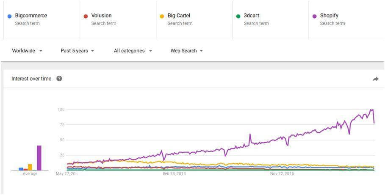Viewport: 385px width, 195px height.
Task: Click the blue Bigcommerce color dot
Action: point(10,16)
